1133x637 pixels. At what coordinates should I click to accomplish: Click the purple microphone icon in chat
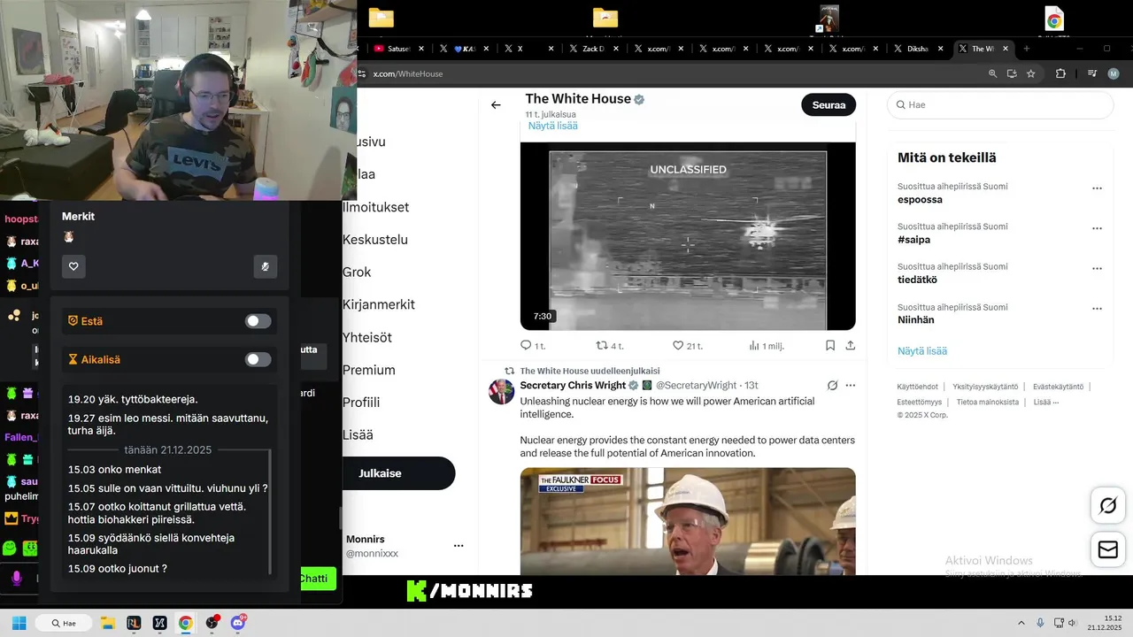click(16, 578)
